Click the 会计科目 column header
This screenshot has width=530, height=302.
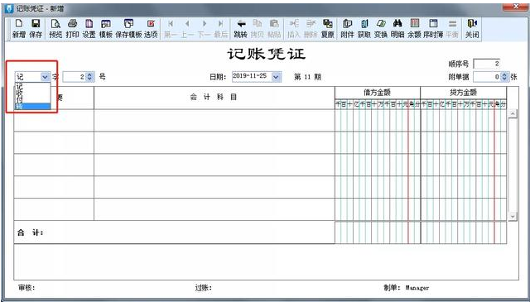point(214,98)
